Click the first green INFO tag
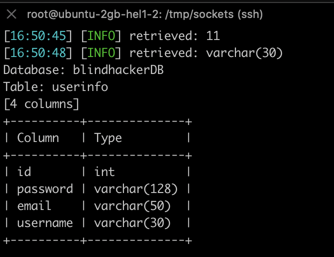Image resolution: width=334 pixels, height=257 pixels. click(x=101, y=36)
